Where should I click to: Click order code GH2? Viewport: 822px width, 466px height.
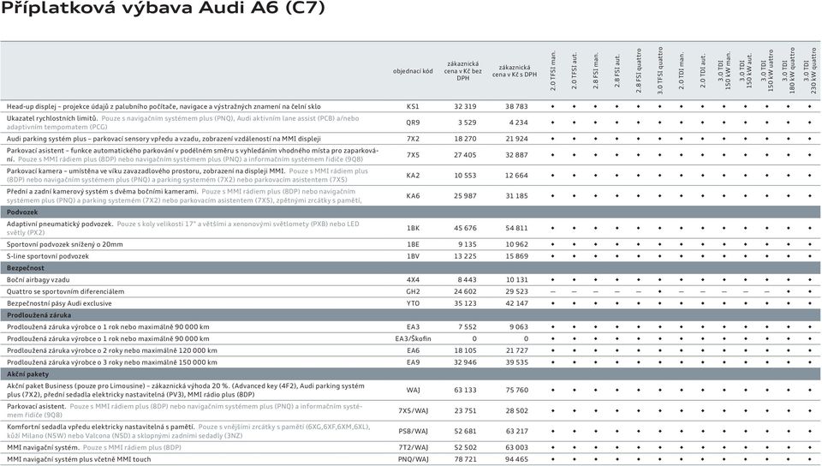coord(413,291)
